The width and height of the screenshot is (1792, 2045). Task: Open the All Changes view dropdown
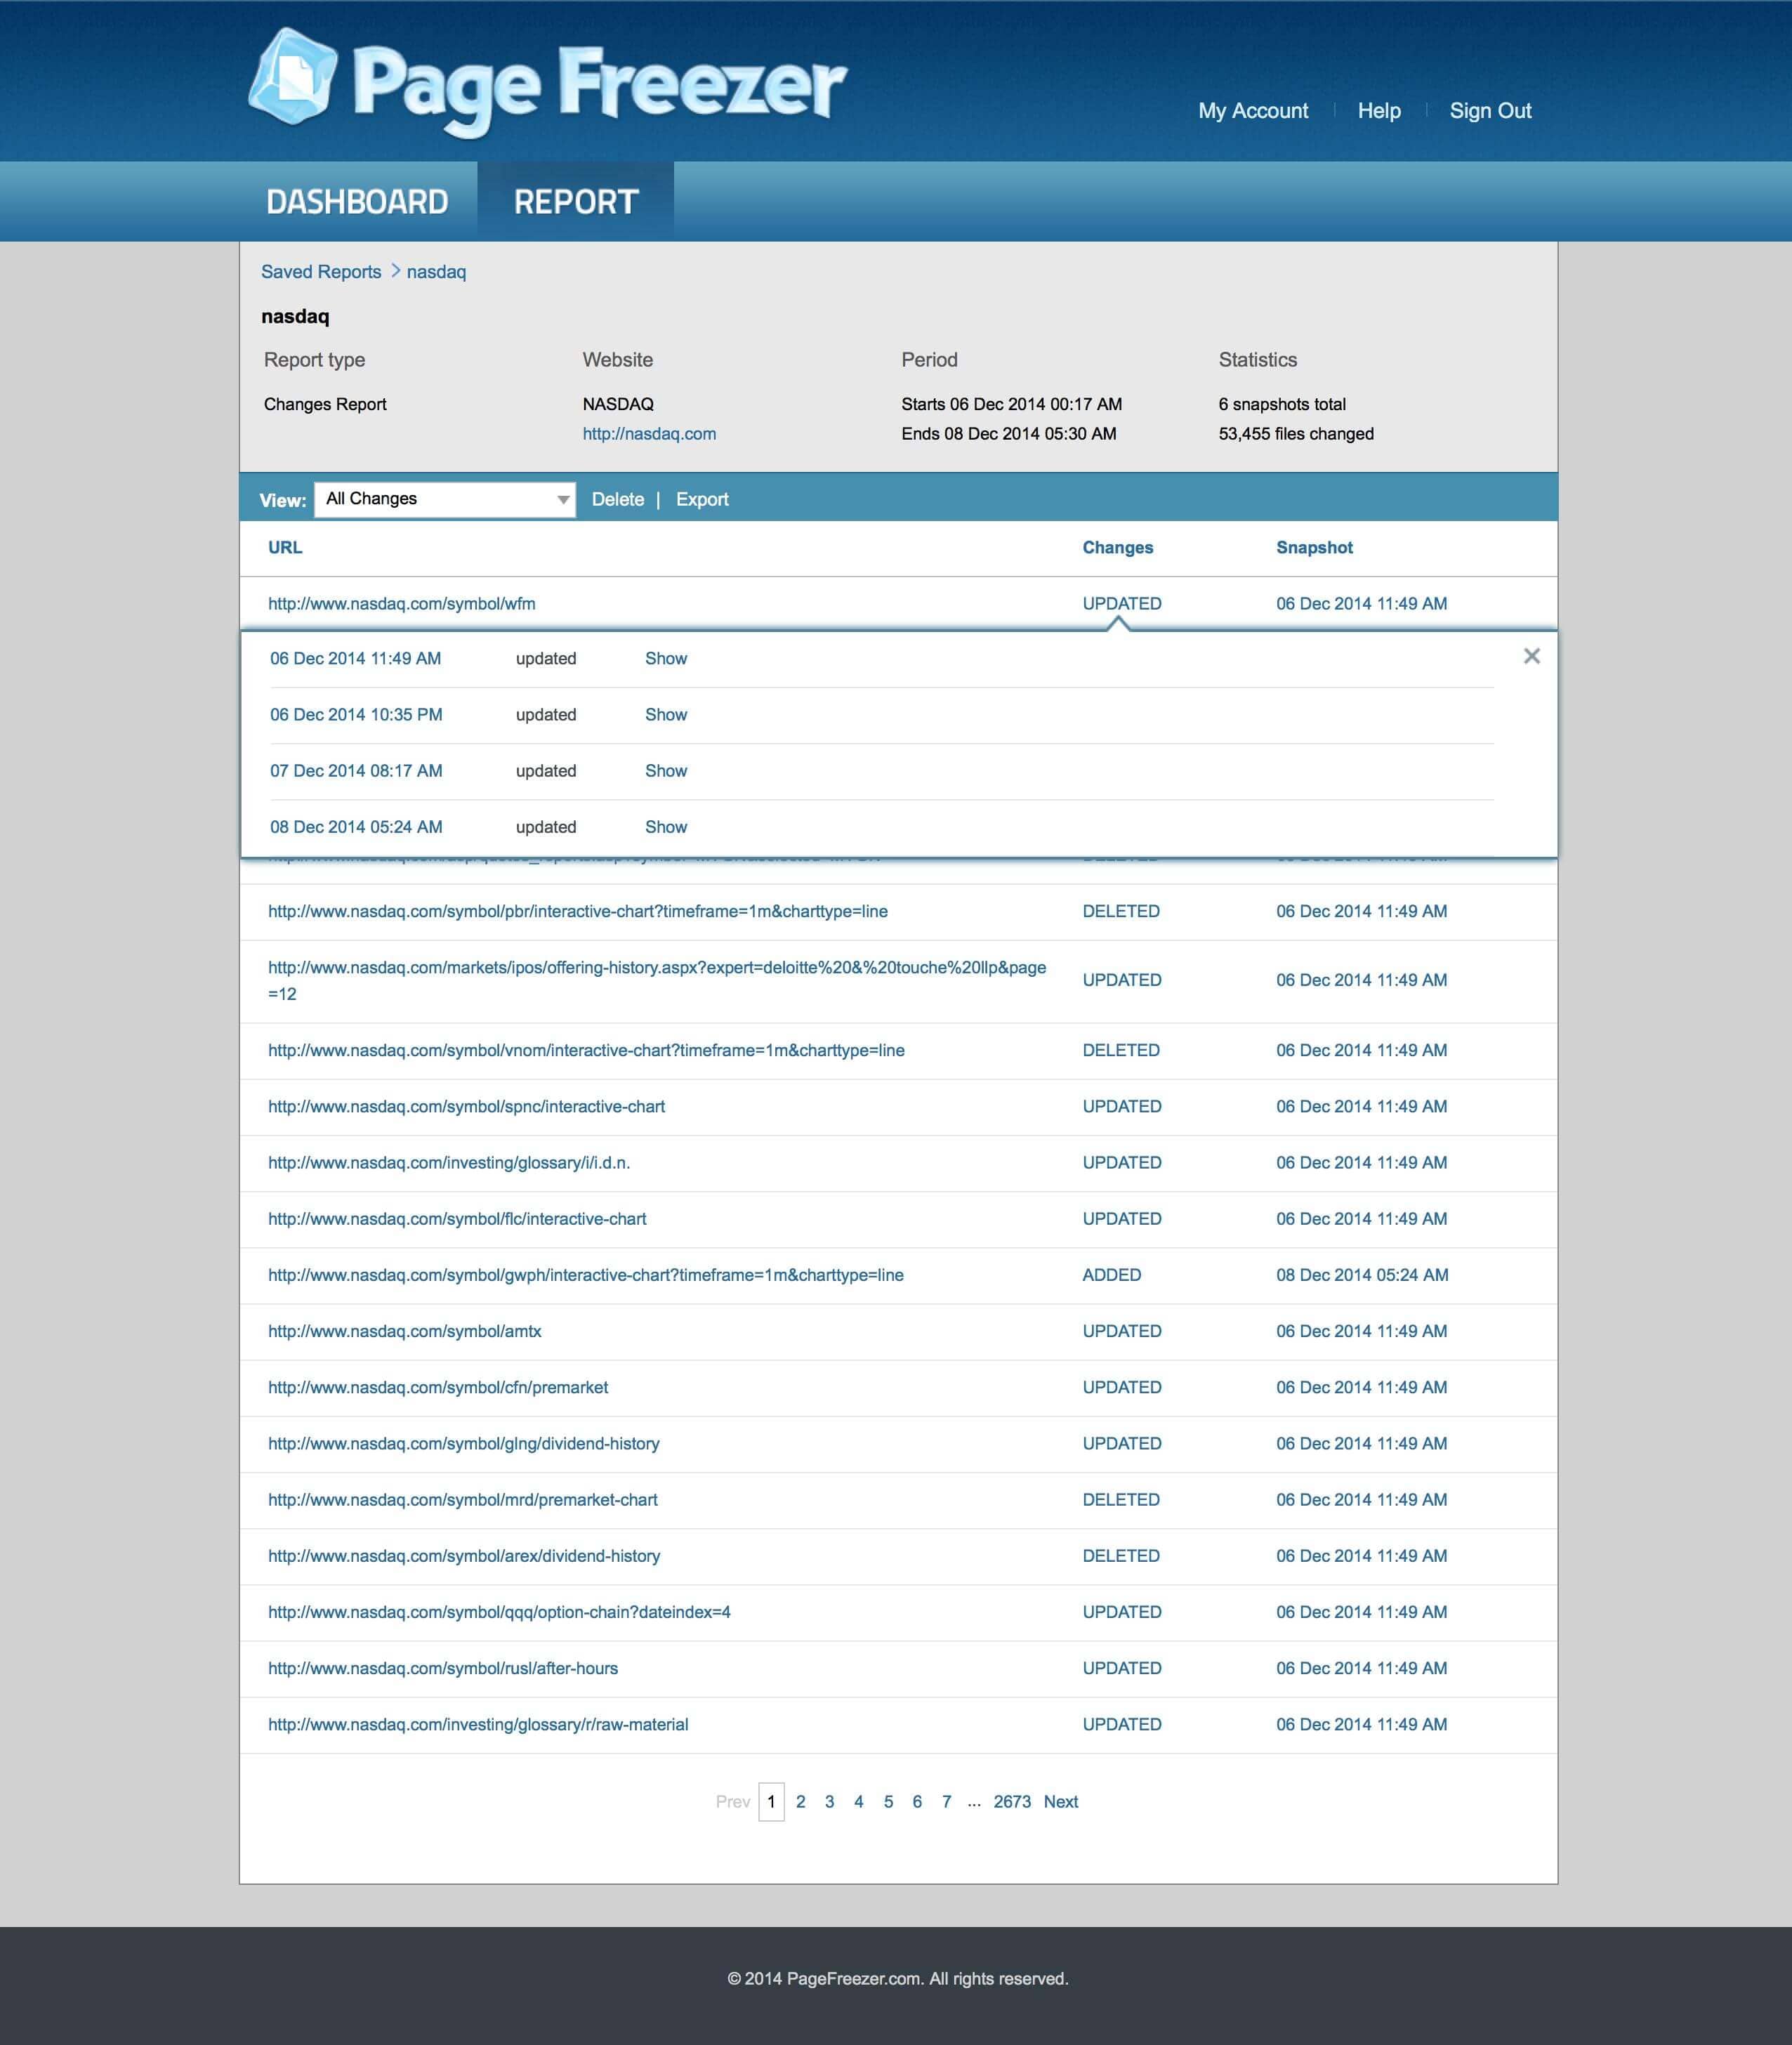(445, 499)
